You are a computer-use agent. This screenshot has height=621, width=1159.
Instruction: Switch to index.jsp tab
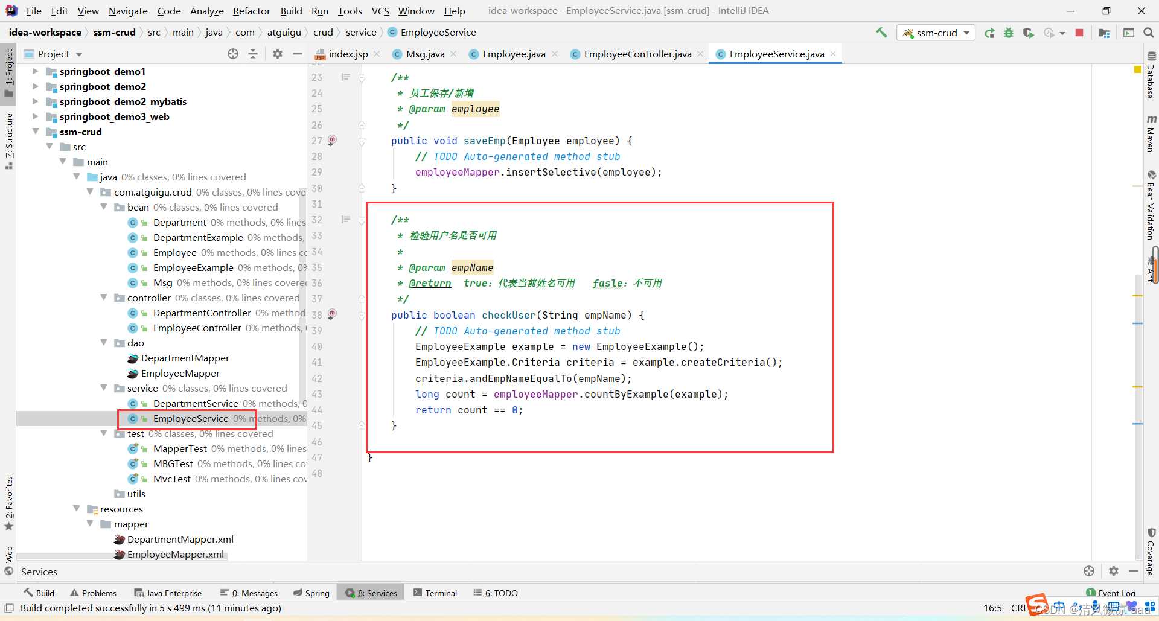(x=348, y=54)
